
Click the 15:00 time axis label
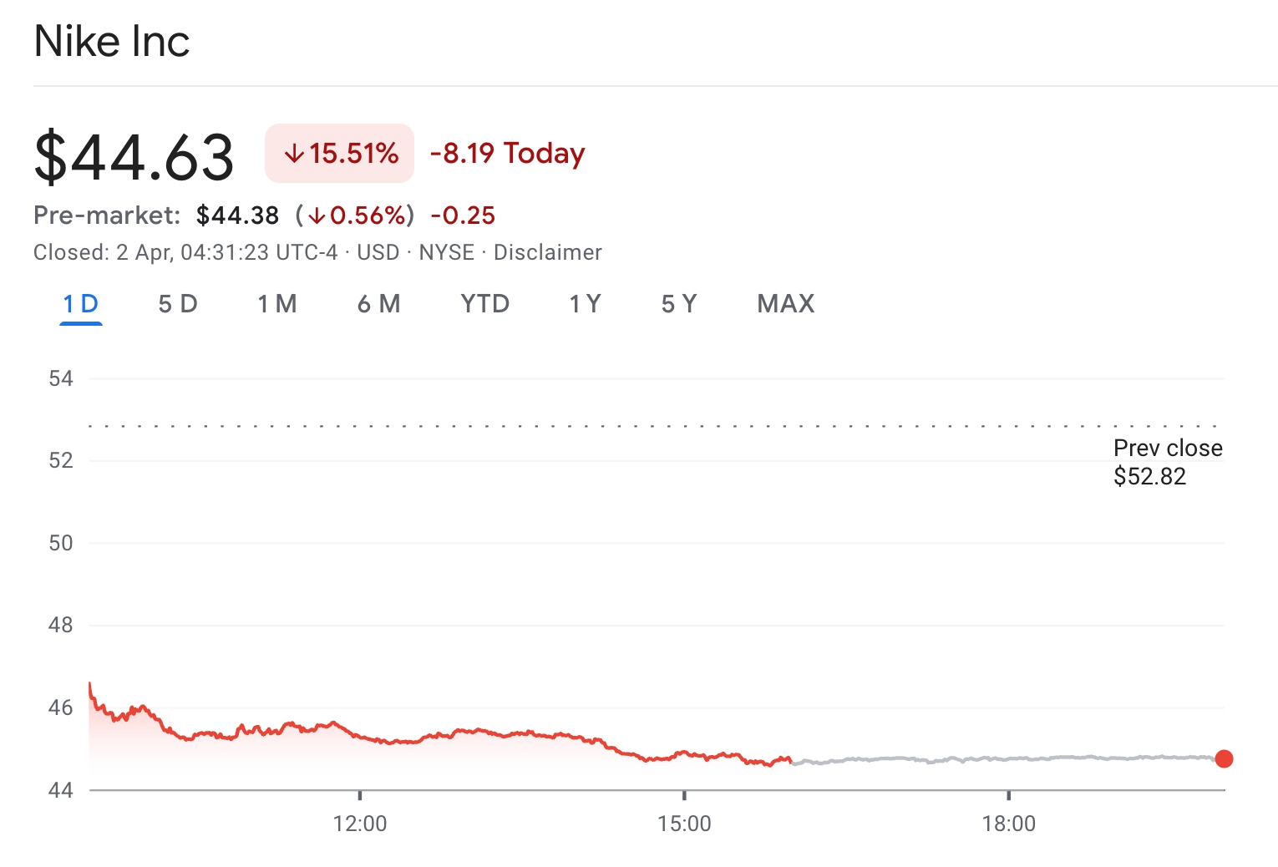pyautogui.click(x=684, y=824)
